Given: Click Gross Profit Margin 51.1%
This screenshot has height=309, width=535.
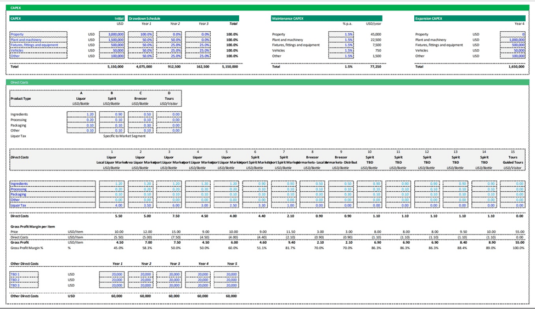Looking at the screenshot, I should coord(262,248).
